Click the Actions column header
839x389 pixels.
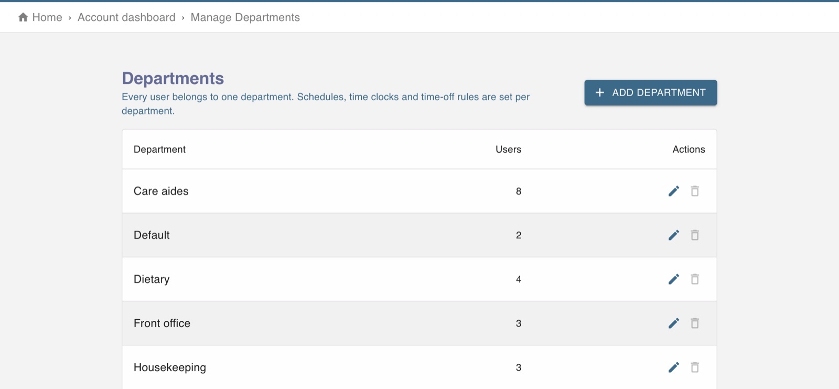689,150
